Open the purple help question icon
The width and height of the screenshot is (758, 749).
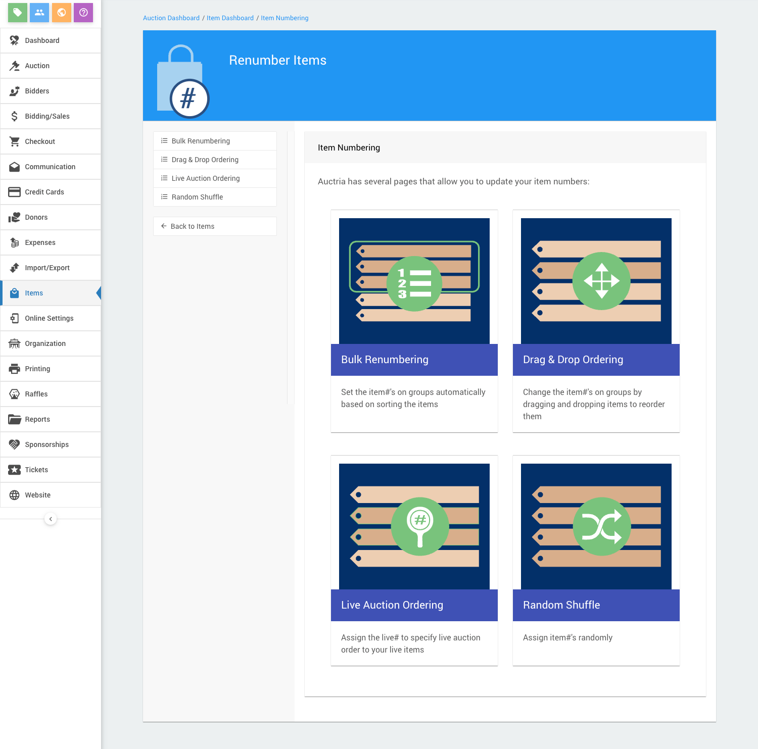(83, 13)
